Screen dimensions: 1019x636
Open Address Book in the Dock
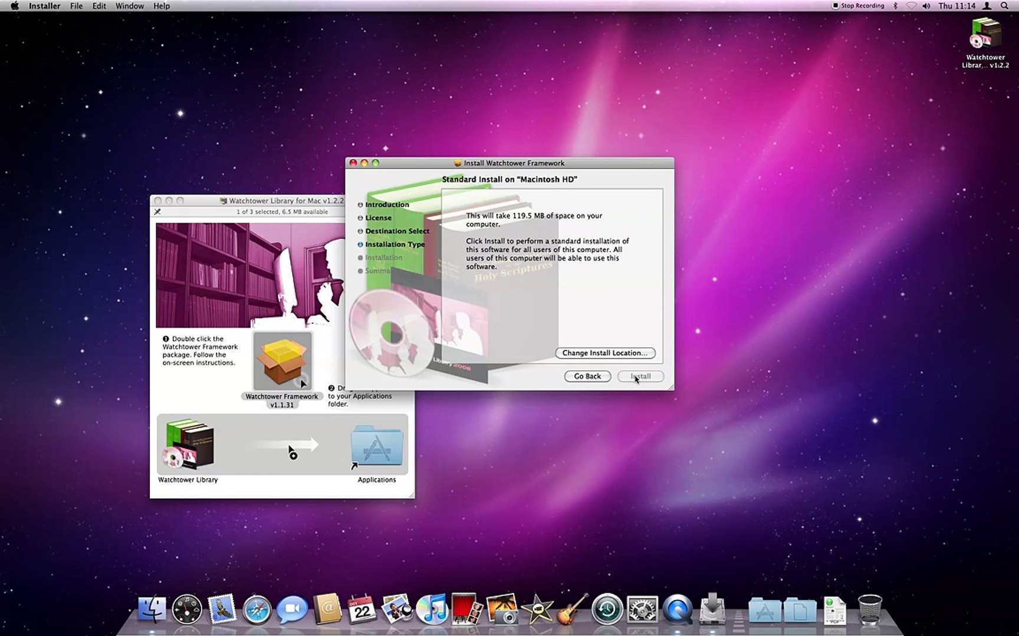[327, 609]
